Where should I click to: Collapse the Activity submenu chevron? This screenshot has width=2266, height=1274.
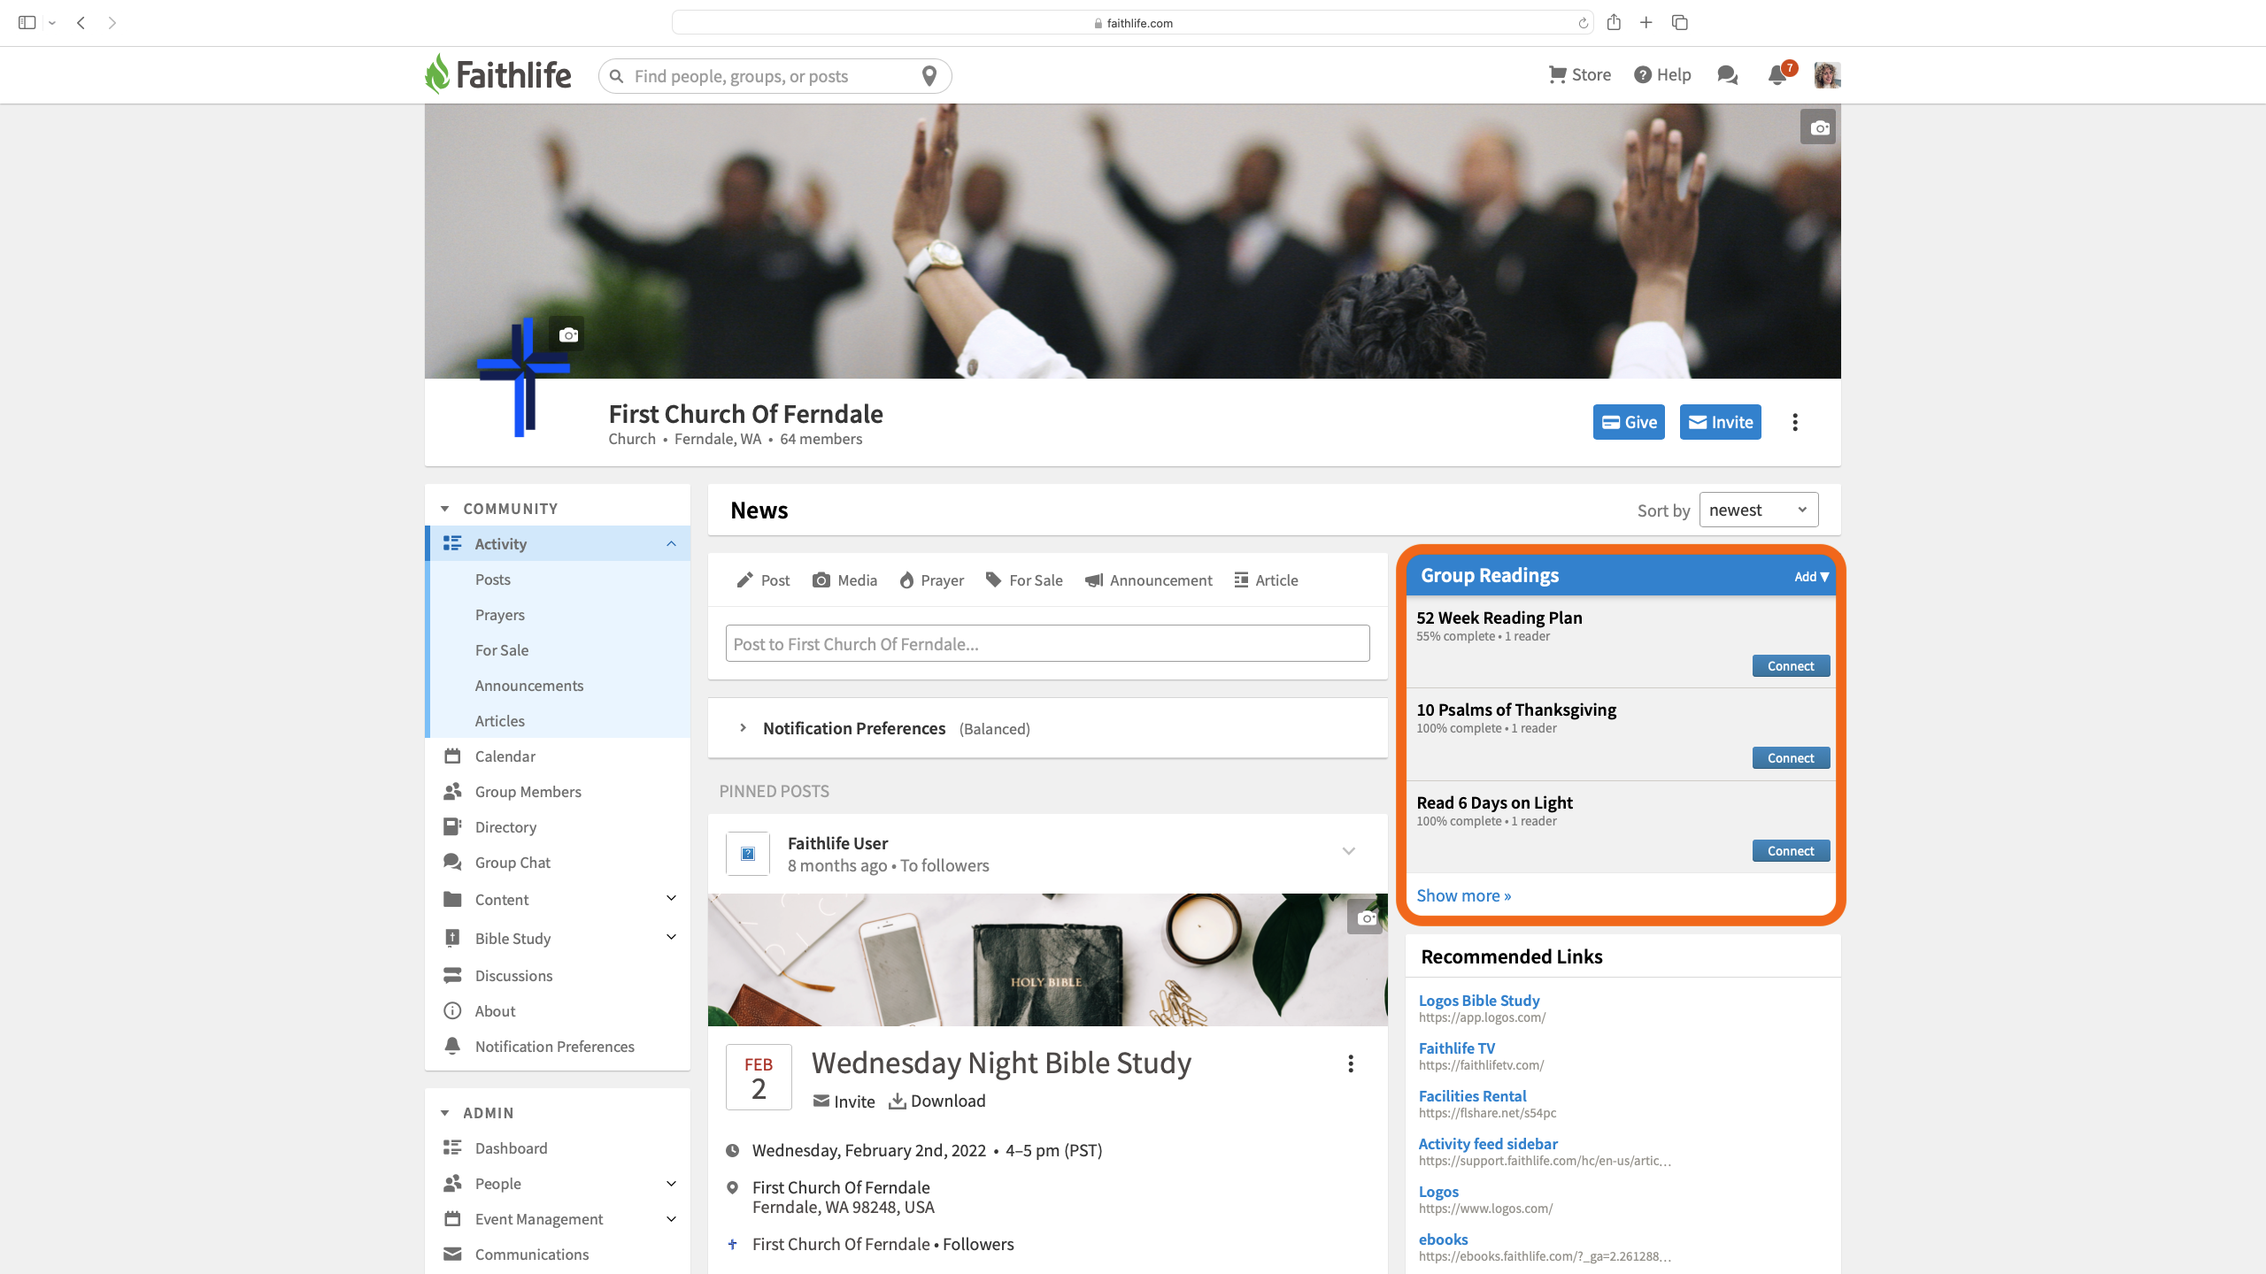671,544
